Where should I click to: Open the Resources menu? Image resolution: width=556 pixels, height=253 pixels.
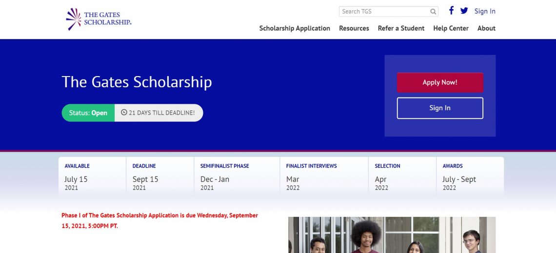[x=354, y=28]
